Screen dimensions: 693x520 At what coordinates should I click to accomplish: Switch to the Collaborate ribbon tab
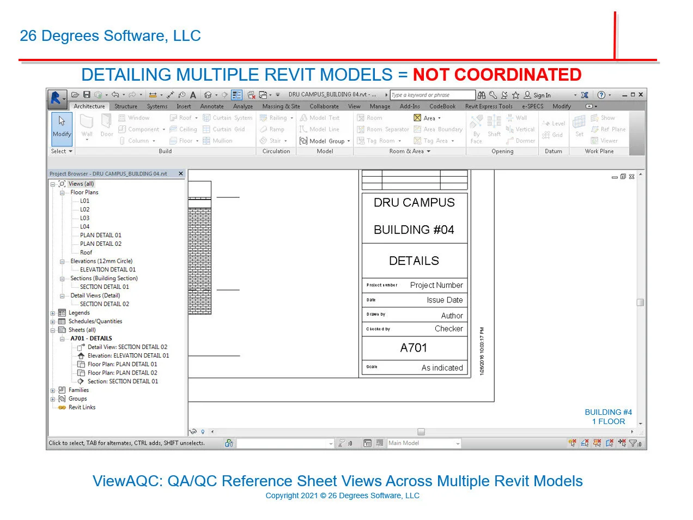click(324, 107)
